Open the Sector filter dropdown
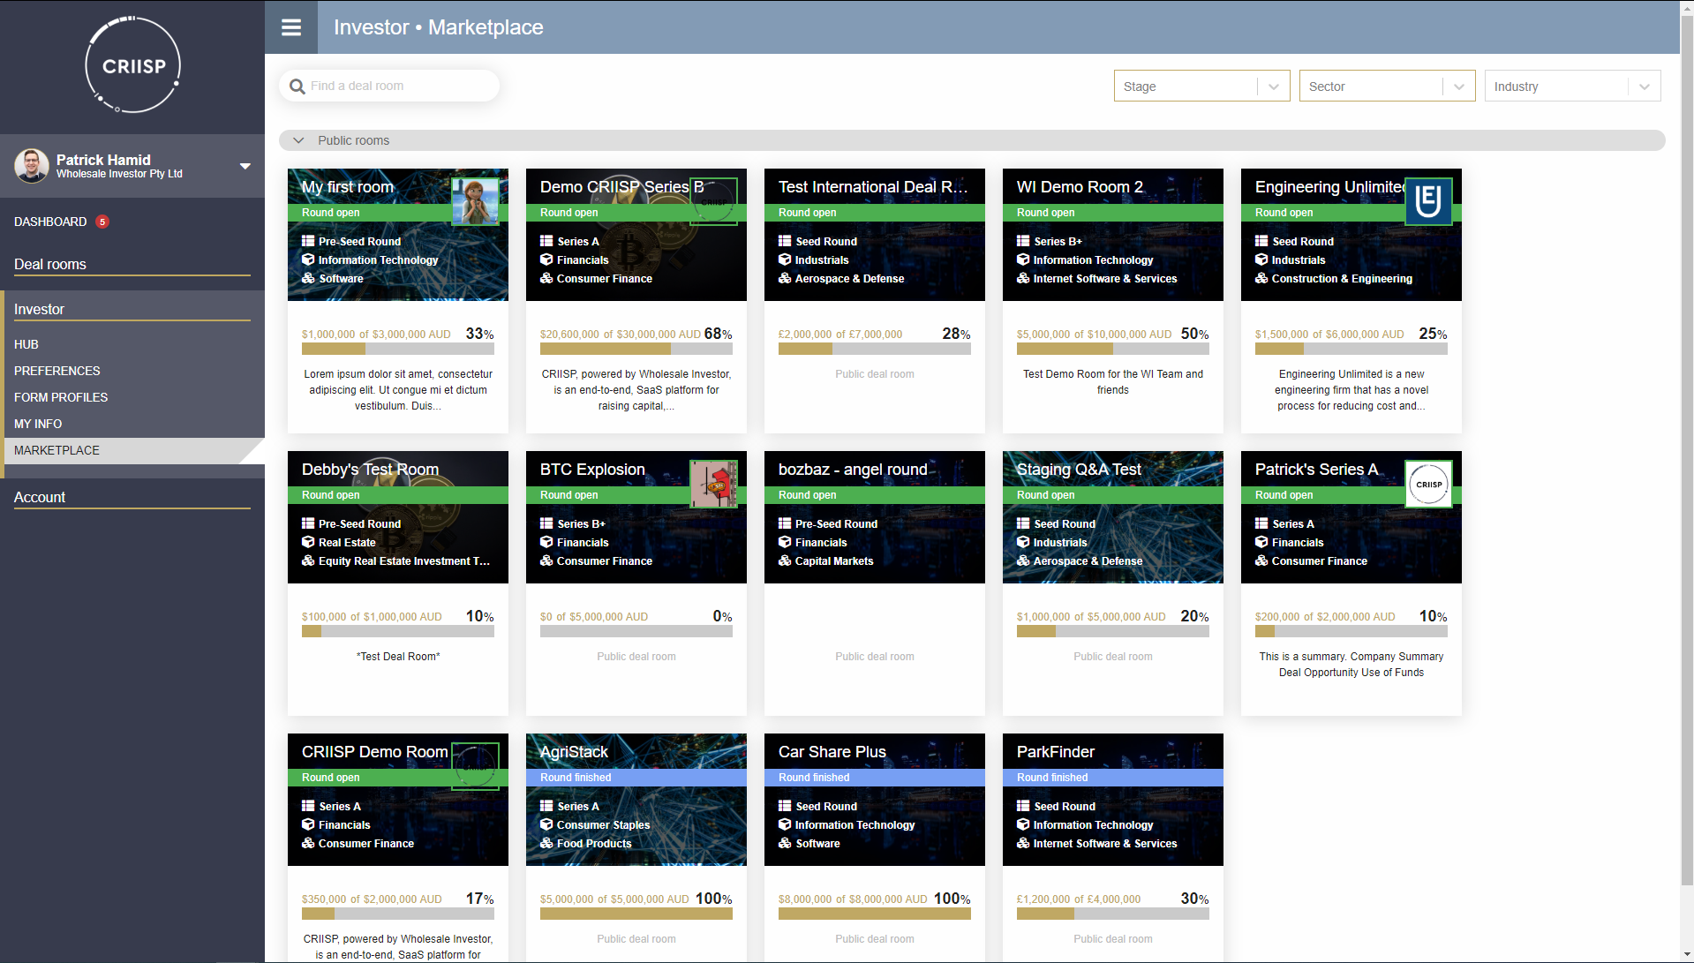The height and width of the screenshot is (963, 1694). [1387, 87]
